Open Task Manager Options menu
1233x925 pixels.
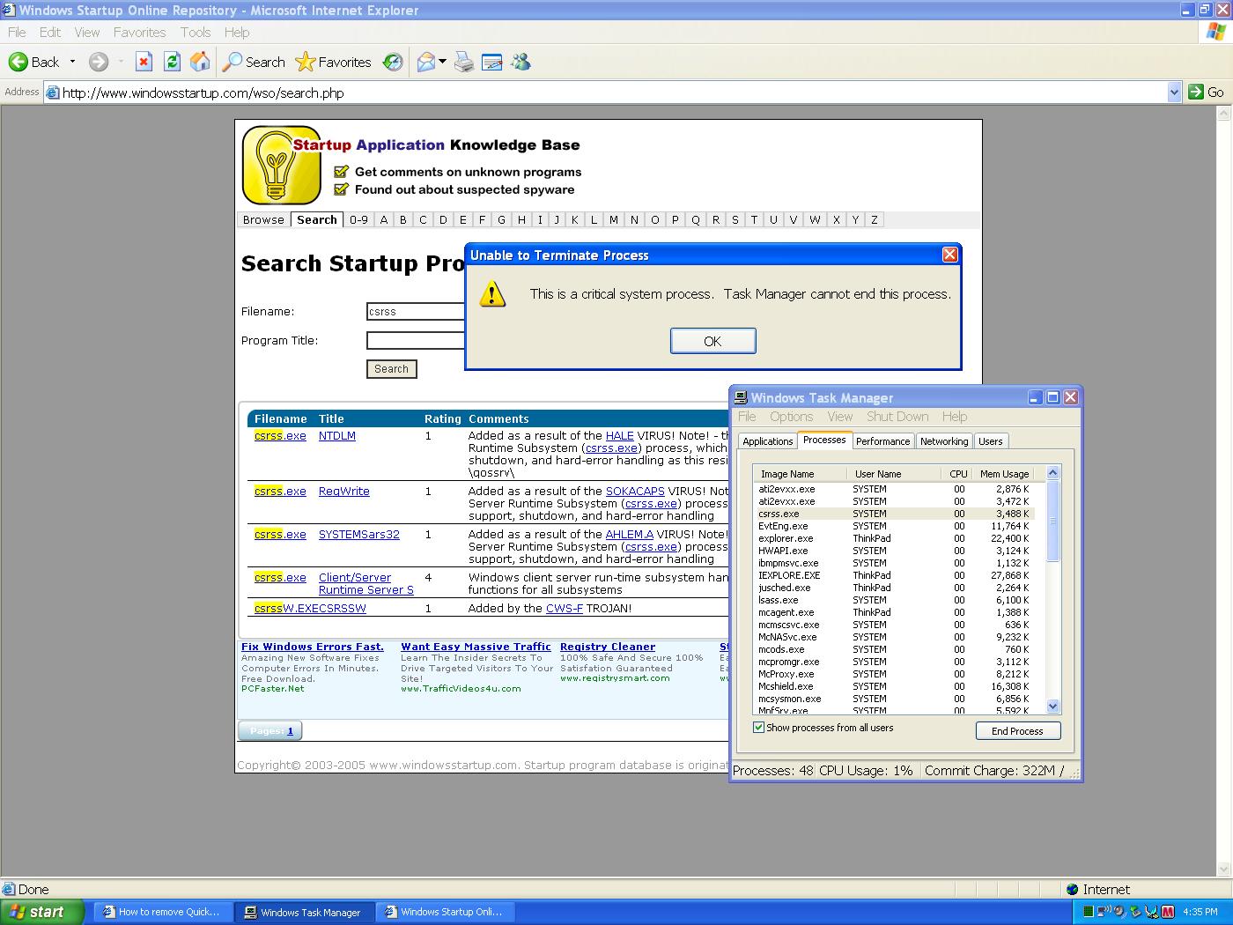(791, 417)
